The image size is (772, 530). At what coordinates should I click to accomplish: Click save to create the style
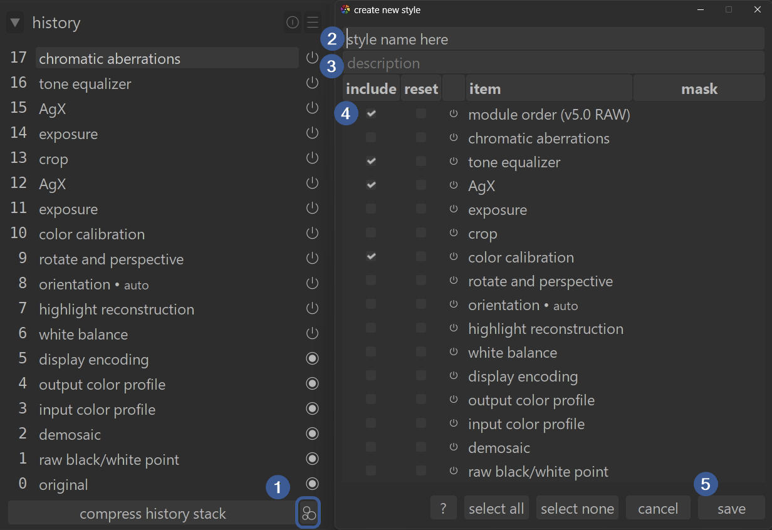731,508
